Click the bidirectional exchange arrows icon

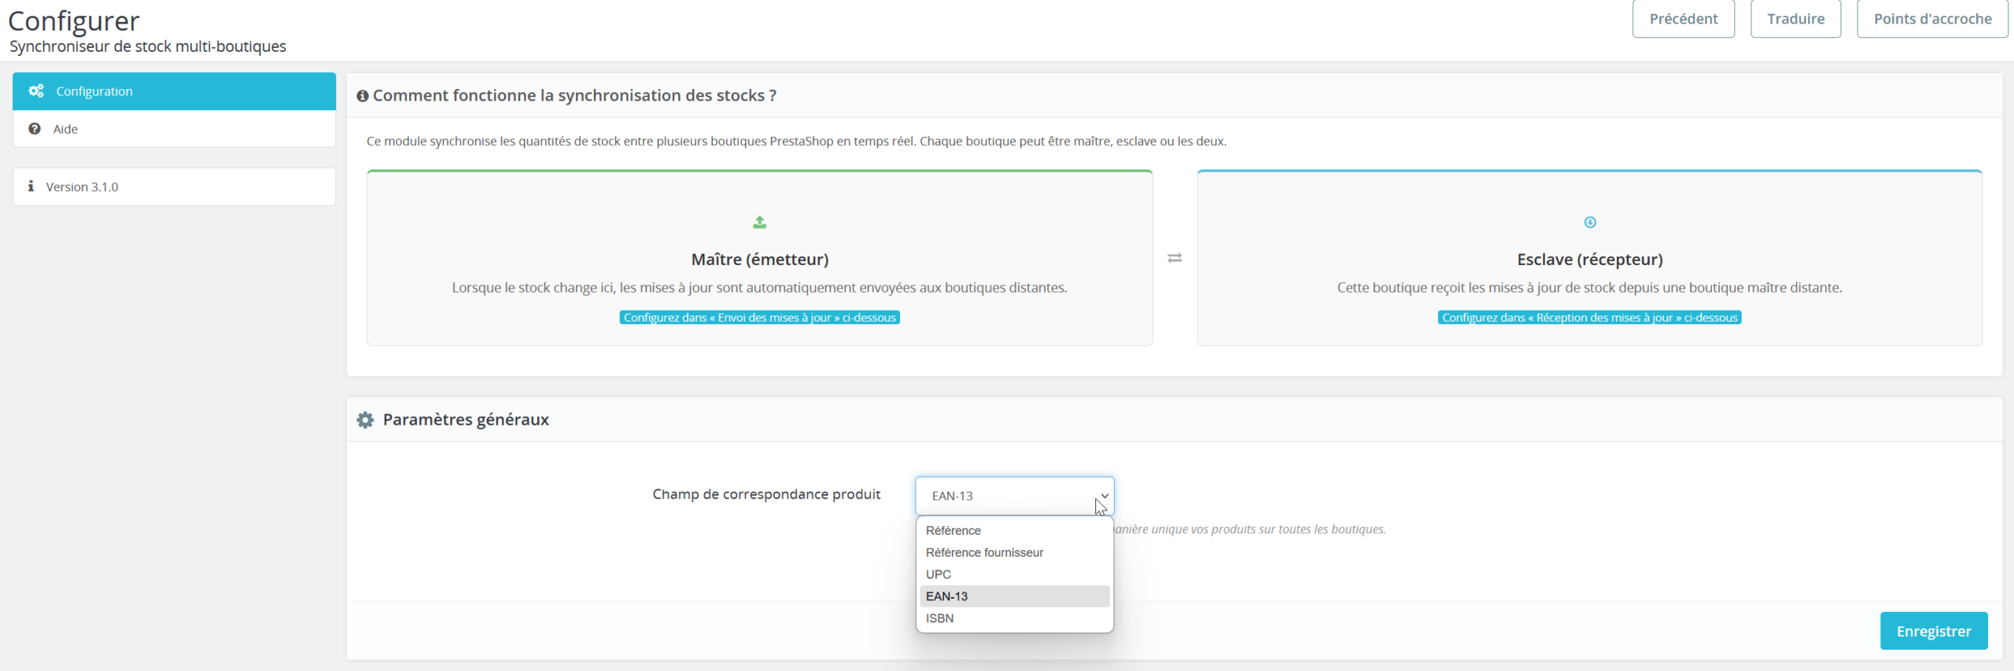point(1175,258)
